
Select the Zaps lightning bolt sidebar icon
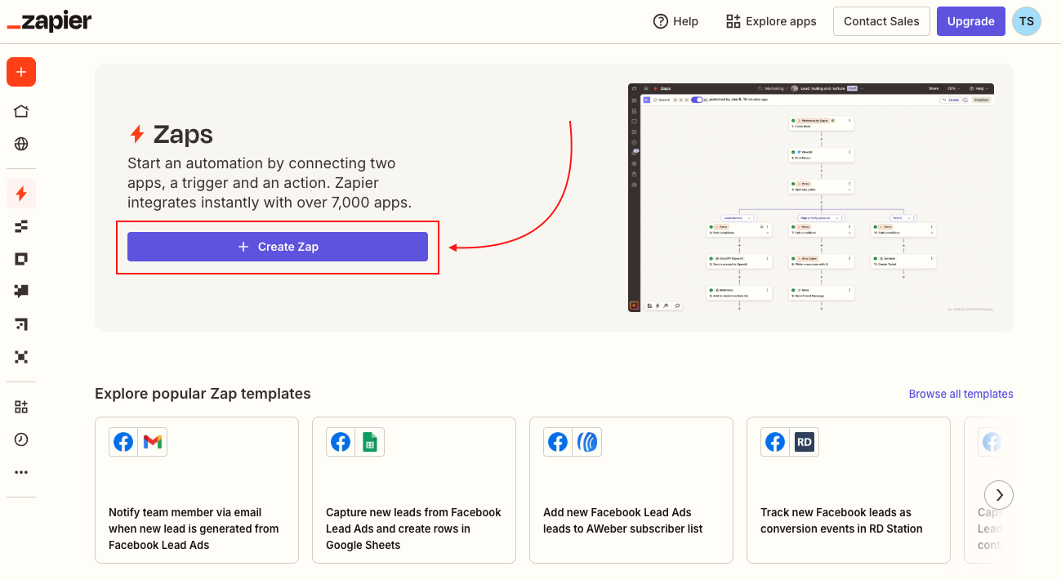click(21, 194)
